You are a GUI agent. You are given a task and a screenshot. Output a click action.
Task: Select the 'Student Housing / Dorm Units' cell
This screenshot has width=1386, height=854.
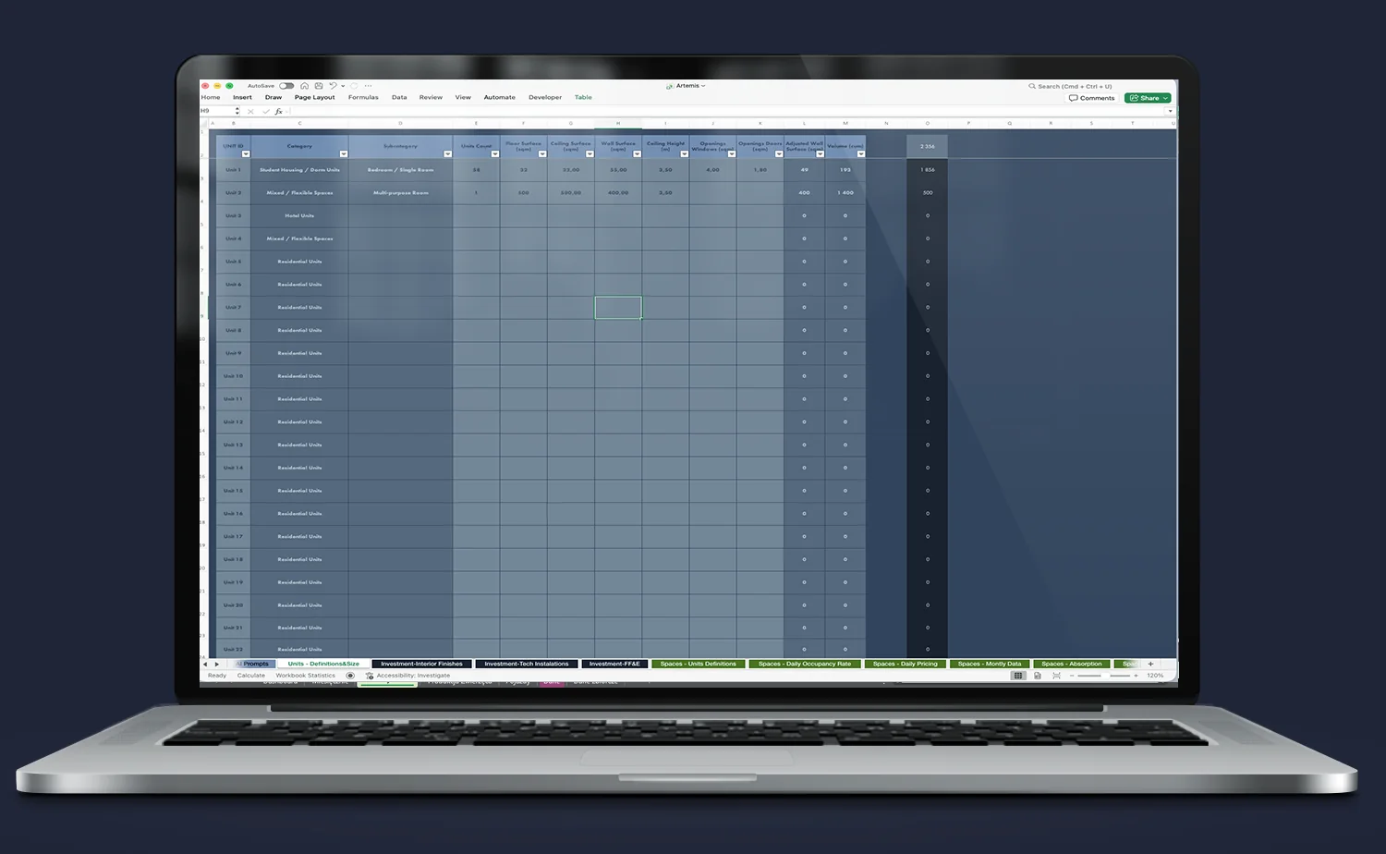(299, 170)
